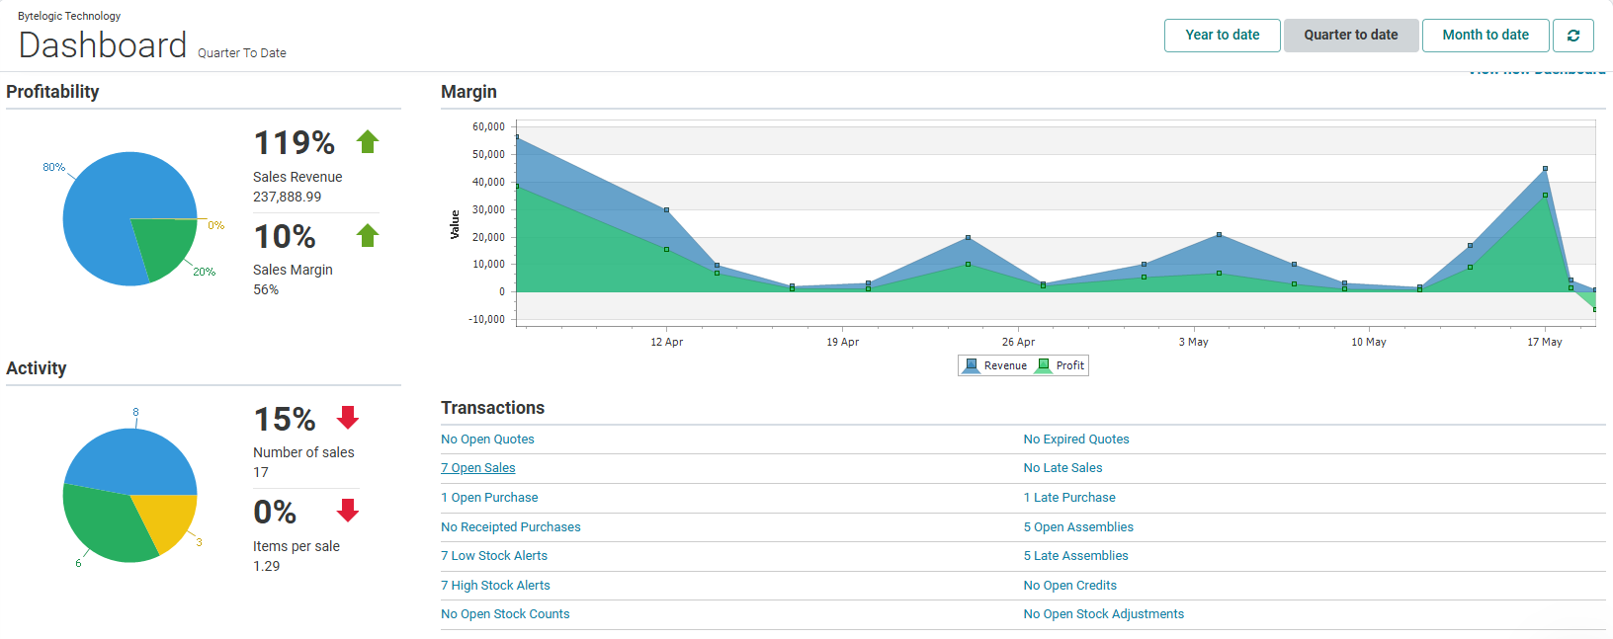Select the Month to date button
This screenshot has height=639, width=1613.
[1486, 36]
